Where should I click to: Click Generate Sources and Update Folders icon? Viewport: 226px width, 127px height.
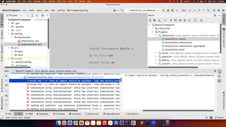tap(155, 20)
